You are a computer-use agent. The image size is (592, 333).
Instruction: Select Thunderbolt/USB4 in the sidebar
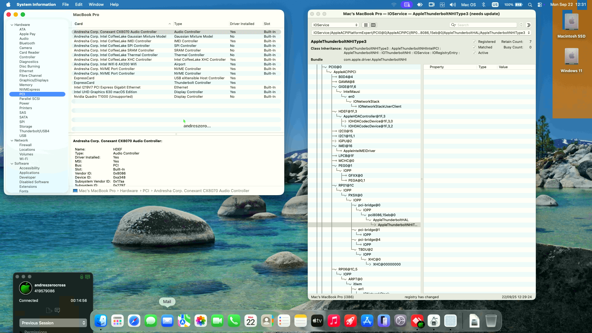pyautogui.click(x=34, y=131)
